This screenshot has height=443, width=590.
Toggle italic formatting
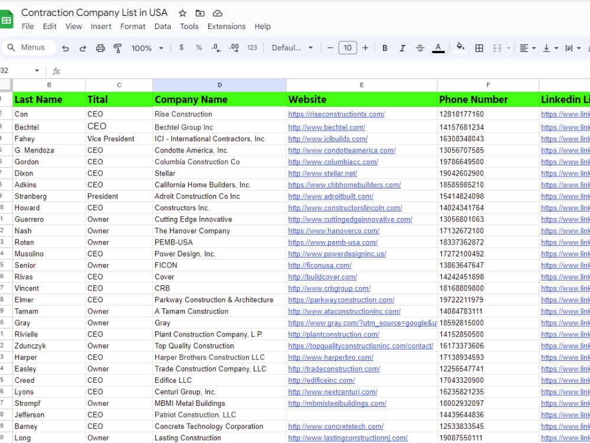point(401,48)
